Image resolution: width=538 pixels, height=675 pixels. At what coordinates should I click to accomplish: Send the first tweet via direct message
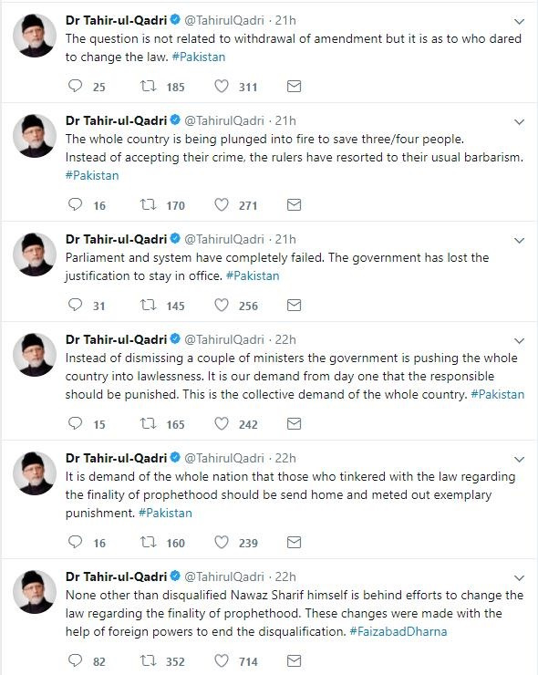[294, 87]
